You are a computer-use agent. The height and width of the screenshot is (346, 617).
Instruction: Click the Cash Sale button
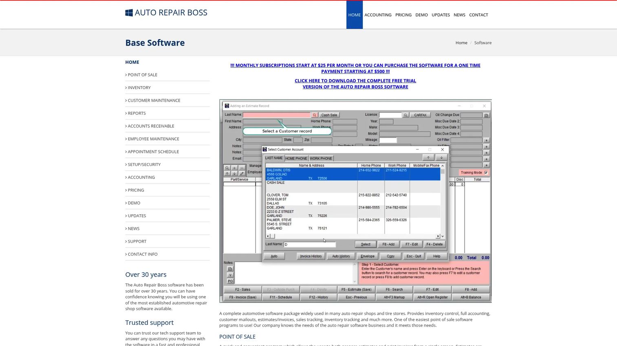[x=329, y=115]
